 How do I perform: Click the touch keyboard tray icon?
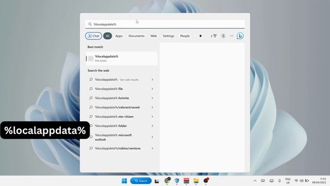[263, 181]
